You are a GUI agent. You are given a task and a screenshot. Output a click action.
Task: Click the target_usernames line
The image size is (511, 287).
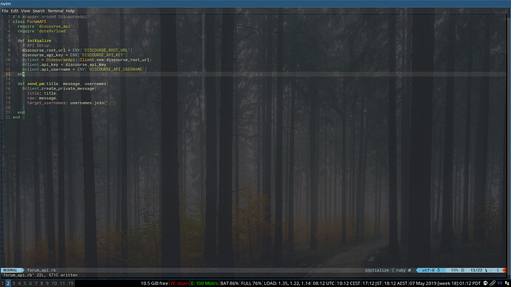click(71, 103)
